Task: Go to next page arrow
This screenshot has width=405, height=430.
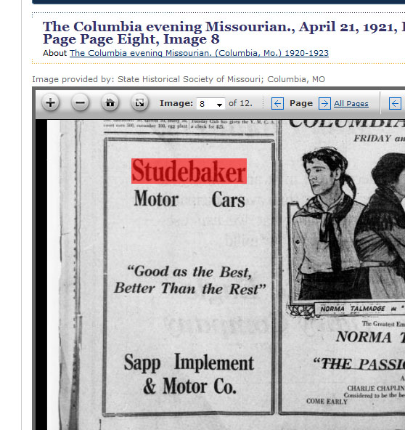Action: (324, 104)
